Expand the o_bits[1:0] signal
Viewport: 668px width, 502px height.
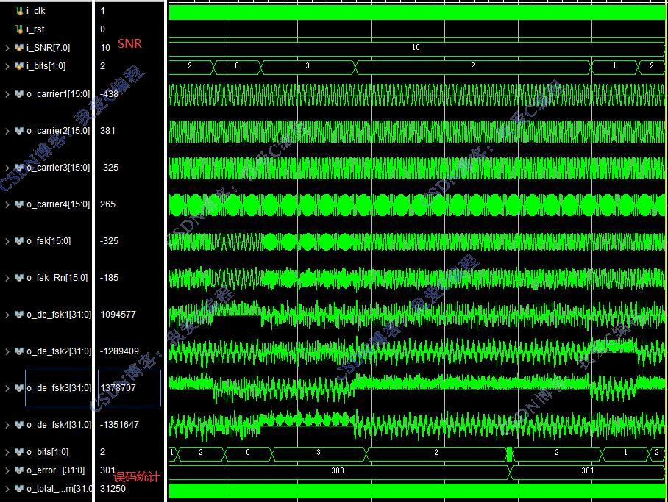coord(7,452)
